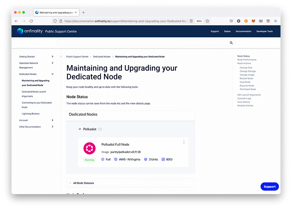
Task: Click the padlock site security icon
Action: click(x=61, y=21)
